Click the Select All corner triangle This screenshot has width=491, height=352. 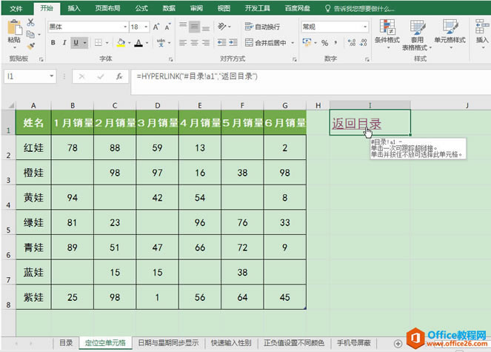click(11, 105)
